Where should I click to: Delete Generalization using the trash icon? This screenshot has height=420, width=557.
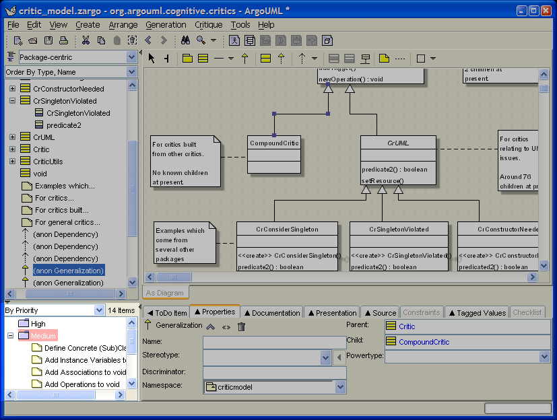pos(241,326)
